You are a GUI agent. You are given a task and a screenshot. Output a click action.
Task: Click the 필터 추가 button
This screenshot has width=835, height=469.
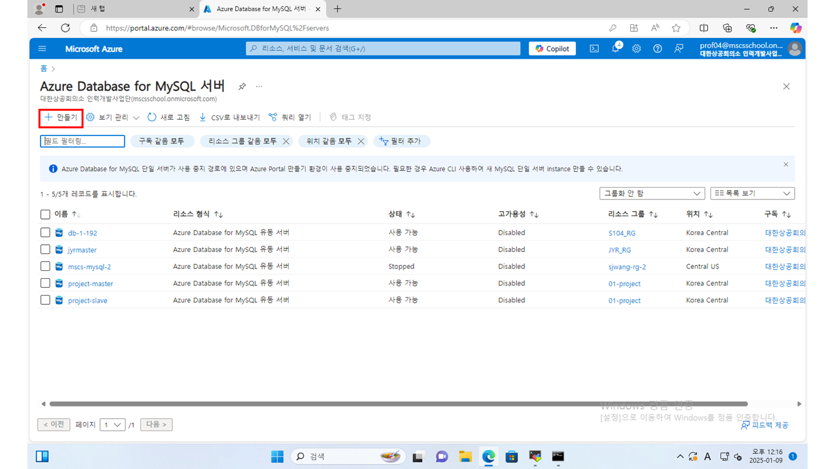pyautogui.click(x=401, y=141)
